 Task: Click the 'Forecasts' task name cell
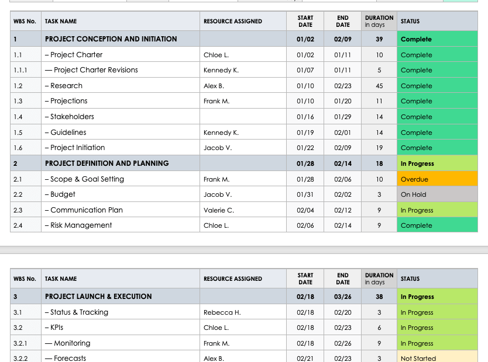click(121, 357)
